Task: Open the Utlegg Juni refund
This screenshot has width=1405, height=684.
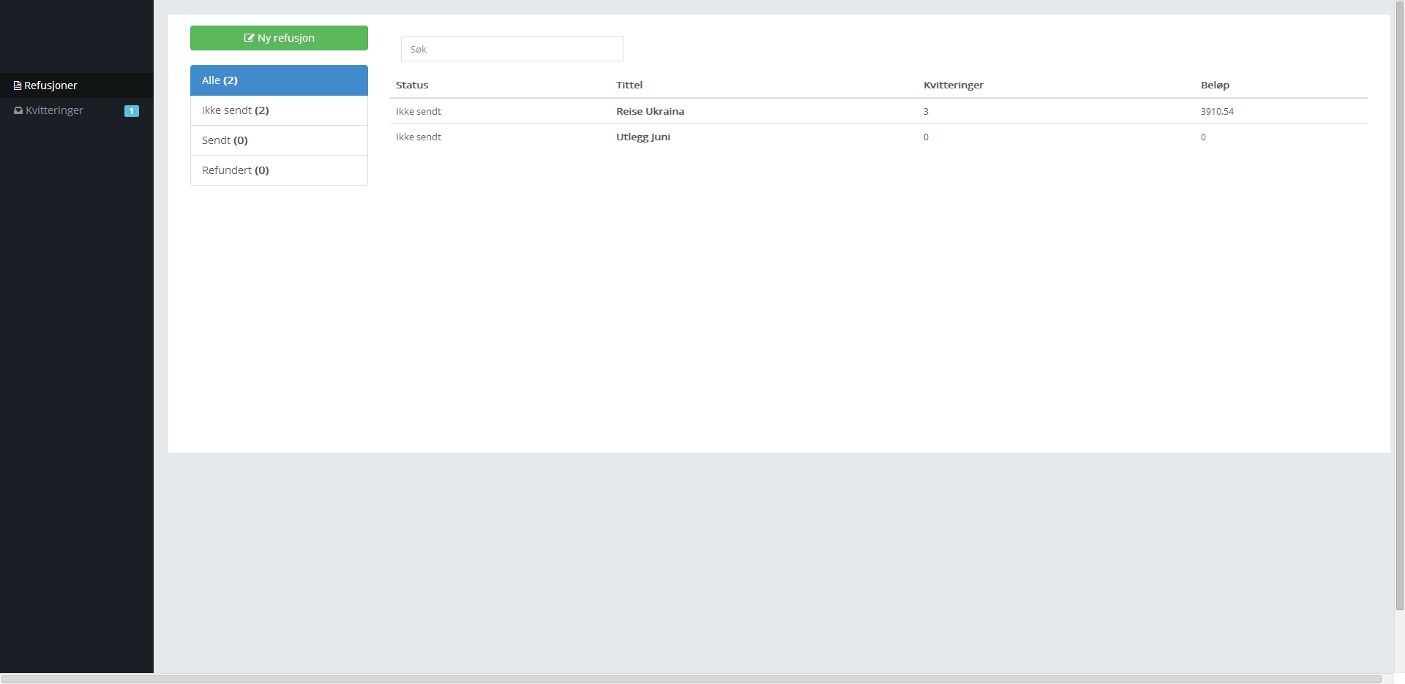Action: tap(642, 137)
